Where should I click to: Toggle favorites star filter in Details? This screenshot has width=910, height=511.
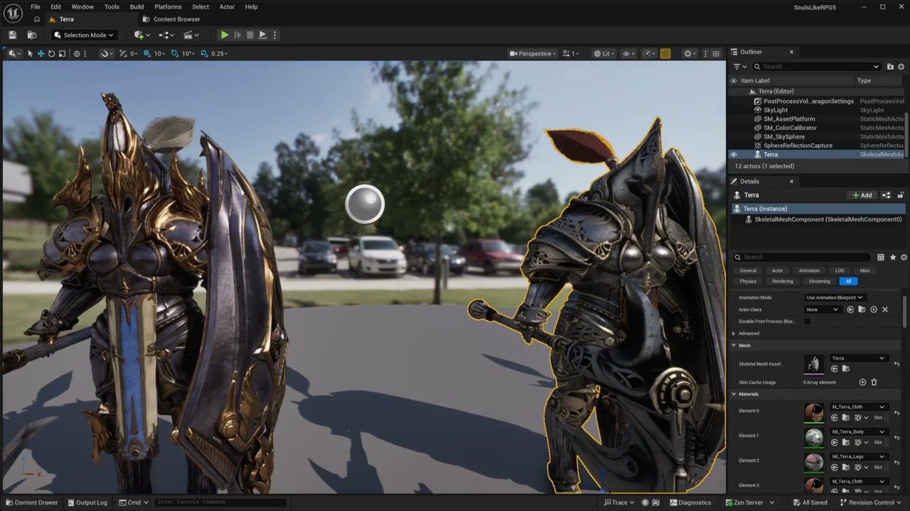893,257
